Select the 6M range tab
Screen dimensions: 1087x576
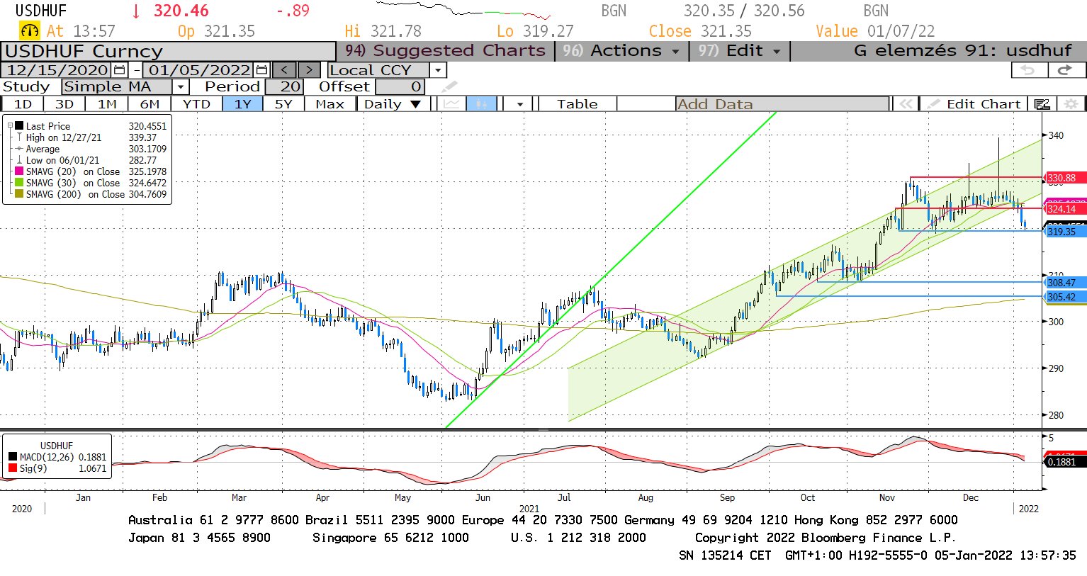tap(150, 104)
